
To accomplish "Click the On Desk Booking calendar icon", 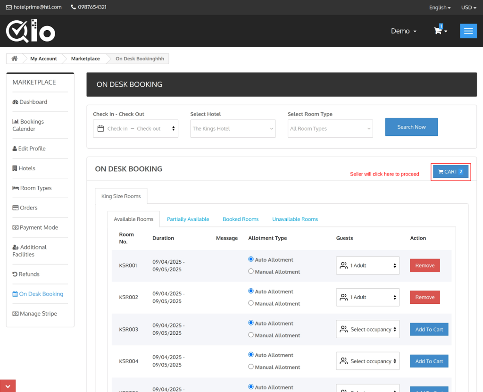I will (15, 294).
